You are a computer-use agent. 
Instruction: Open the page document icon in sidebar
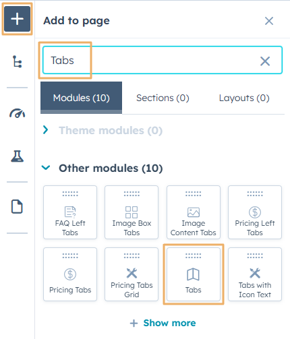point(17,206)
